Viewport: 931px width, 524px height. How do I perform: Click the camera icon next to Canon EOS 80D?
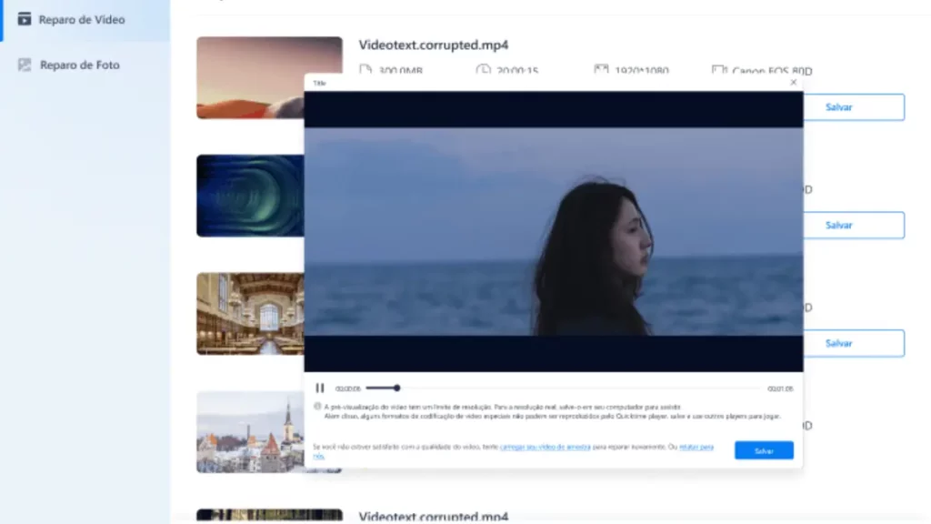(719, 70)
